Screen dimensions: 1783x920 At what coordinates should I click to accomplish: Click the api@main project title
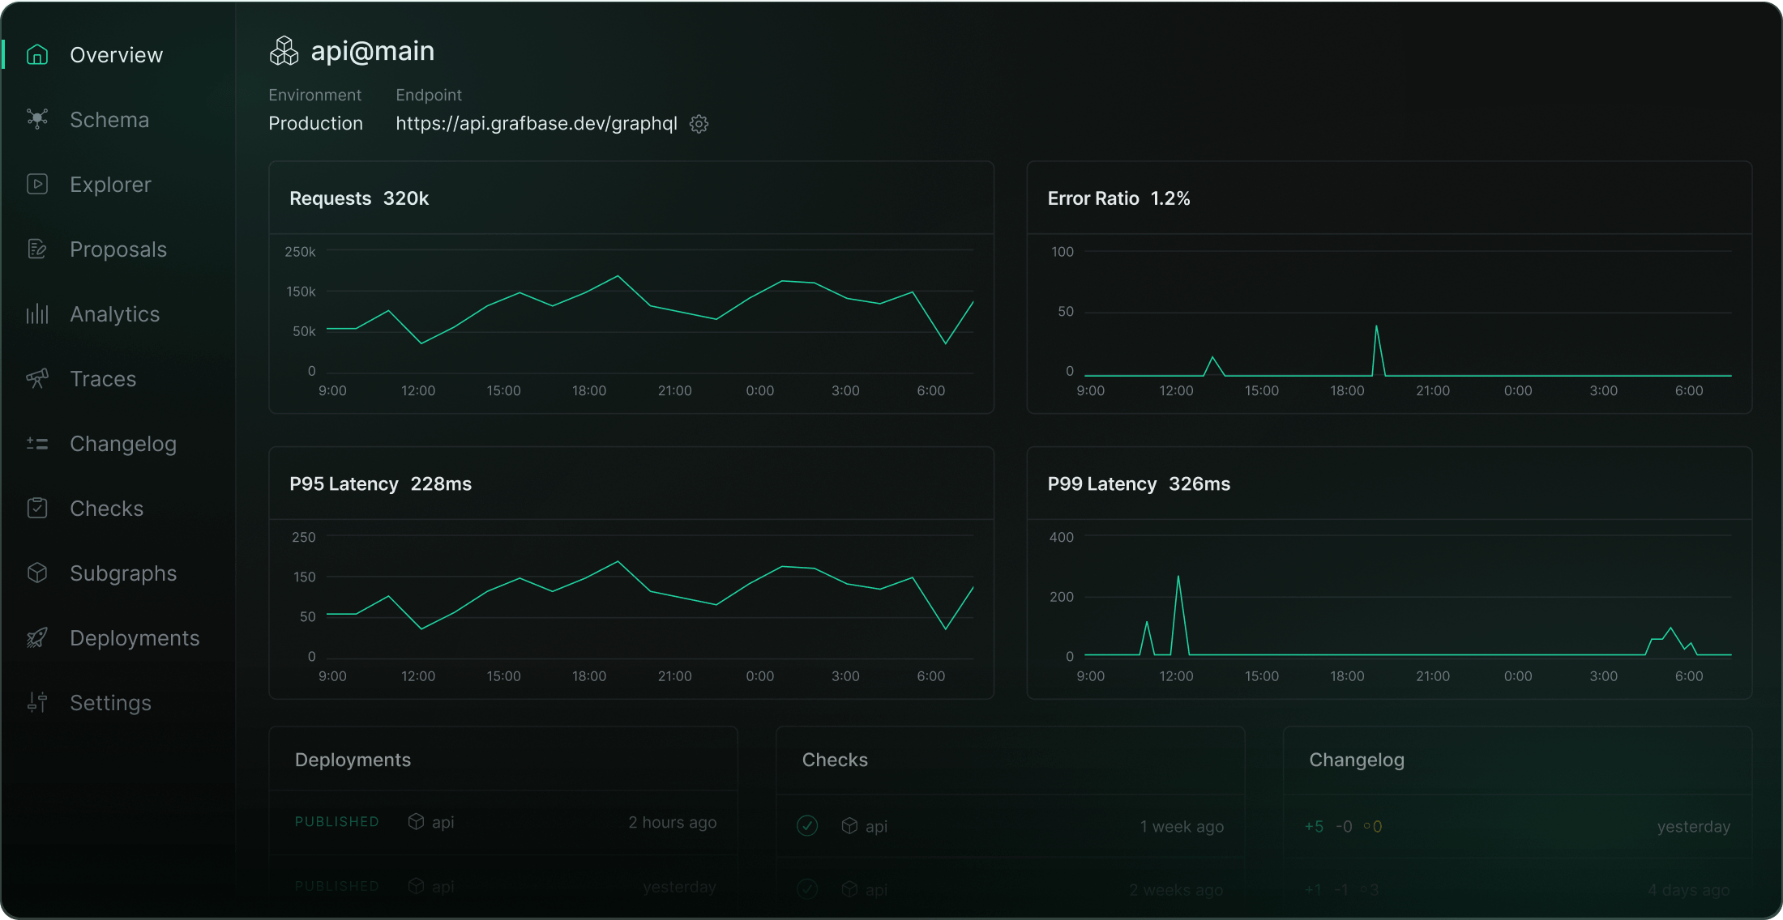pyautogui.click(x=373, y=51)
